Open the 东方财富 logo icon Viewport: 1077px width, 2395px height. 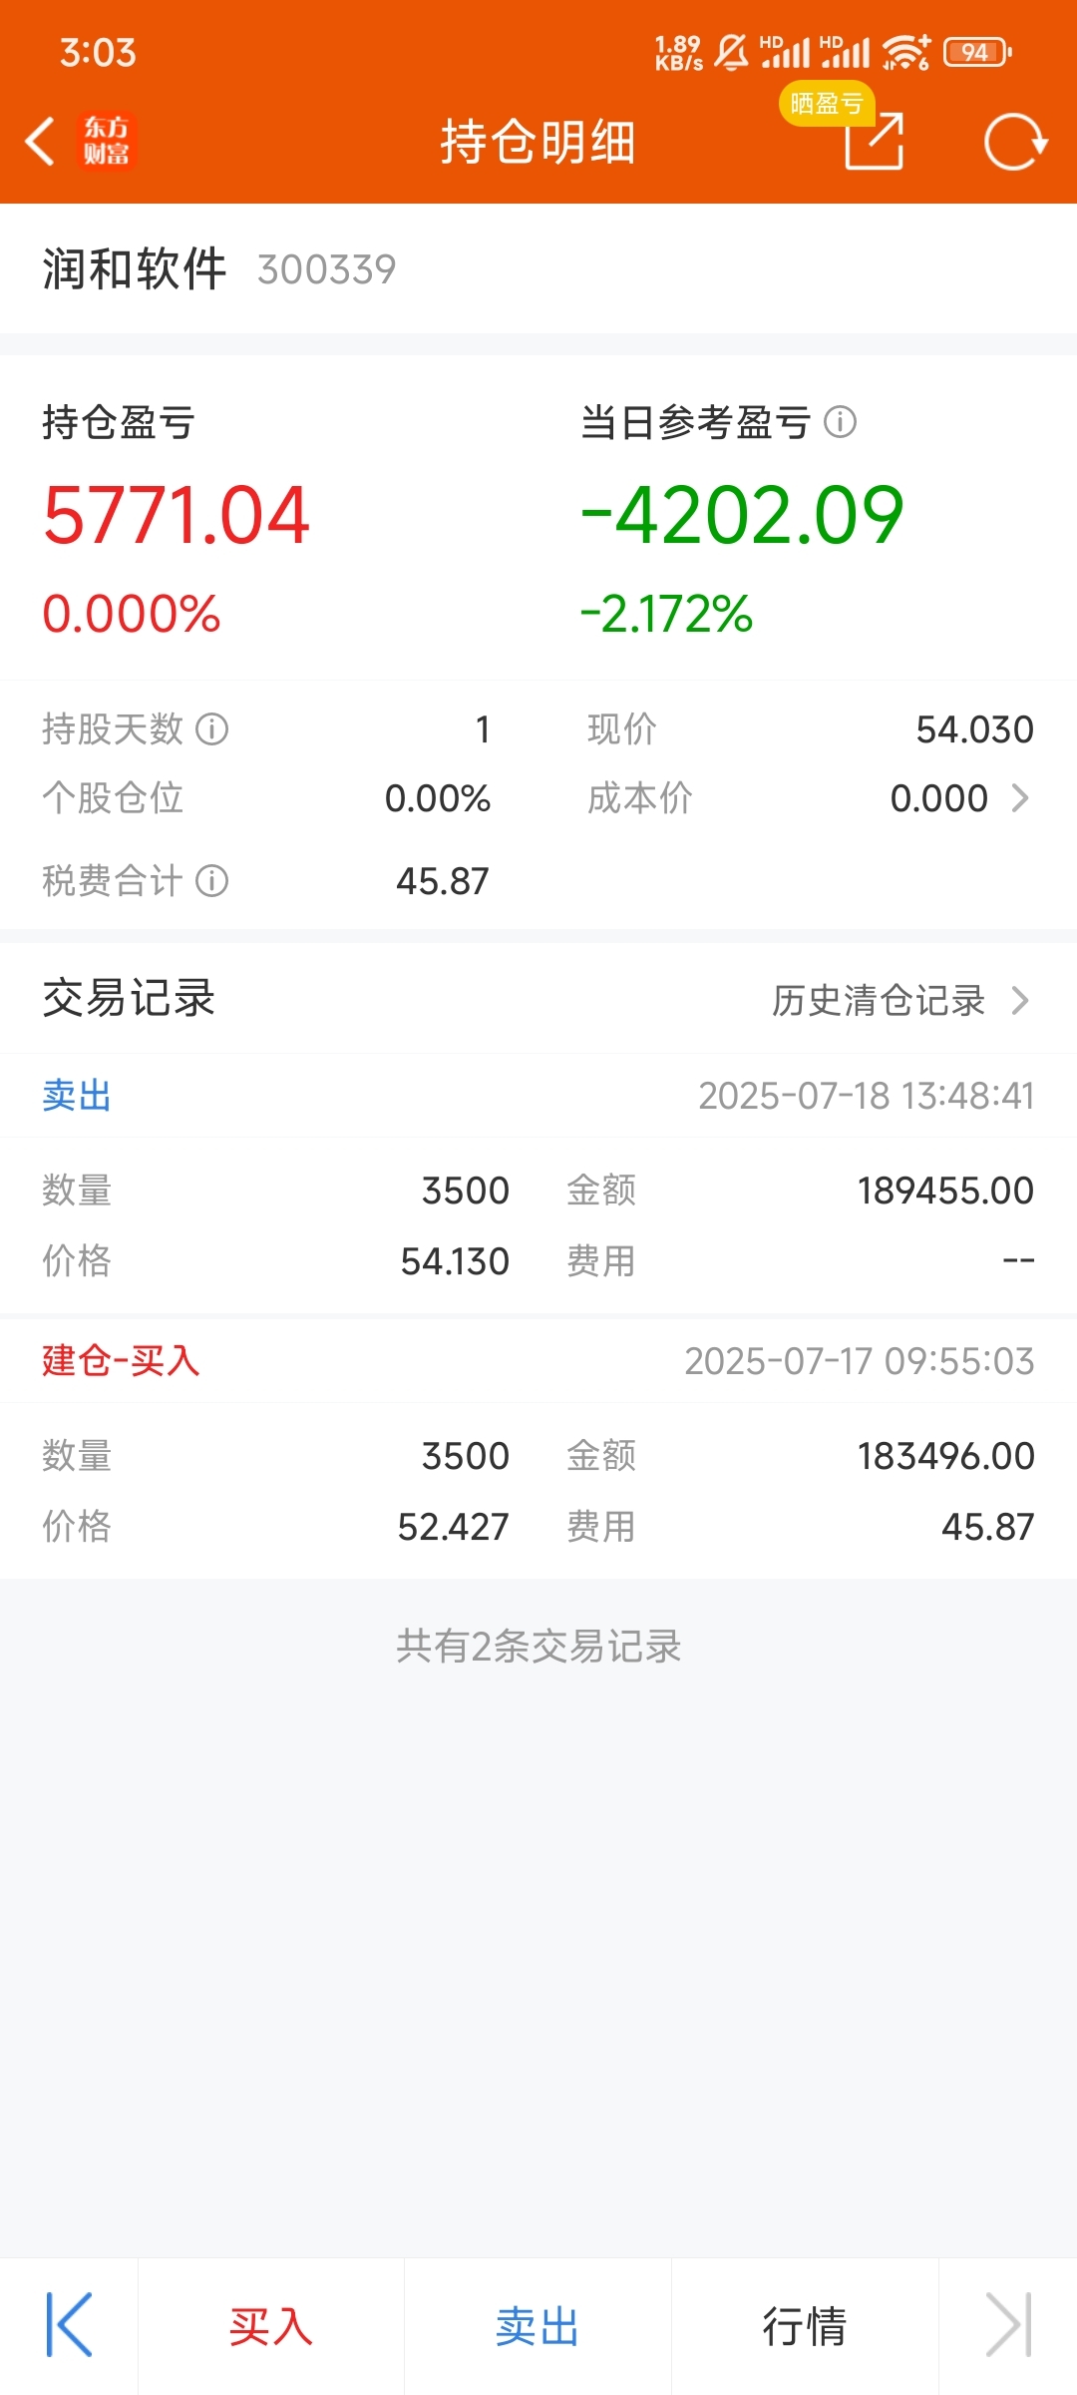(x=106, y=141)
